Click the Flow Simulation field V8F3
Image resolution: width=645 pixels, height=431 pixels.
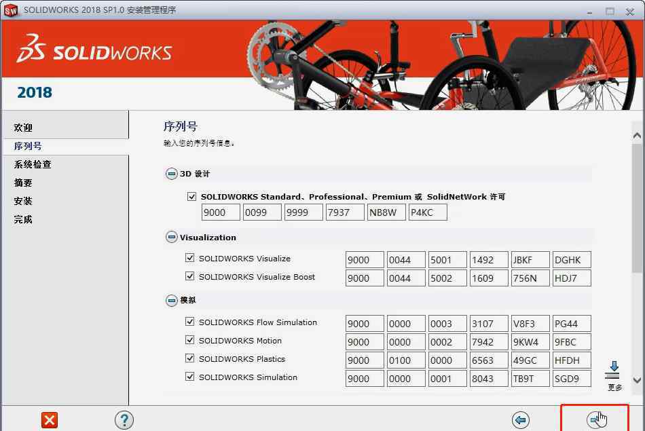[531, 324]
